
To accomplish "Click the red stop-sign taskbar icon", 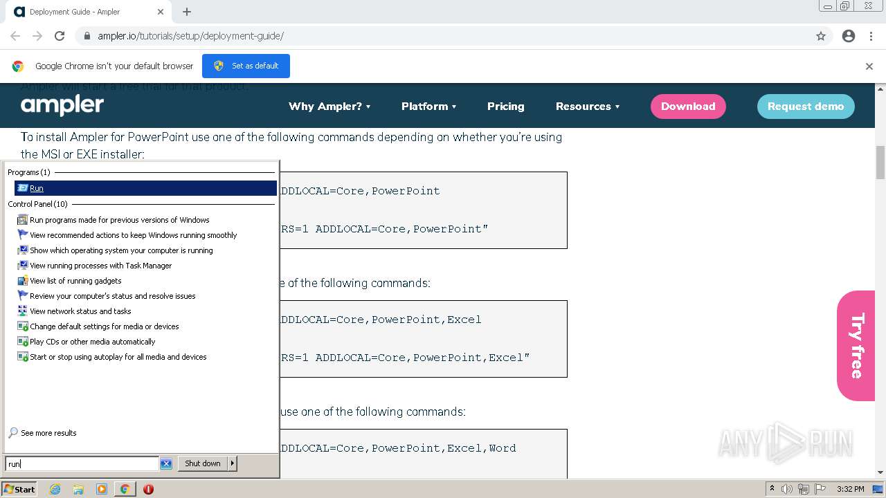I will click(x=148, y=489).
